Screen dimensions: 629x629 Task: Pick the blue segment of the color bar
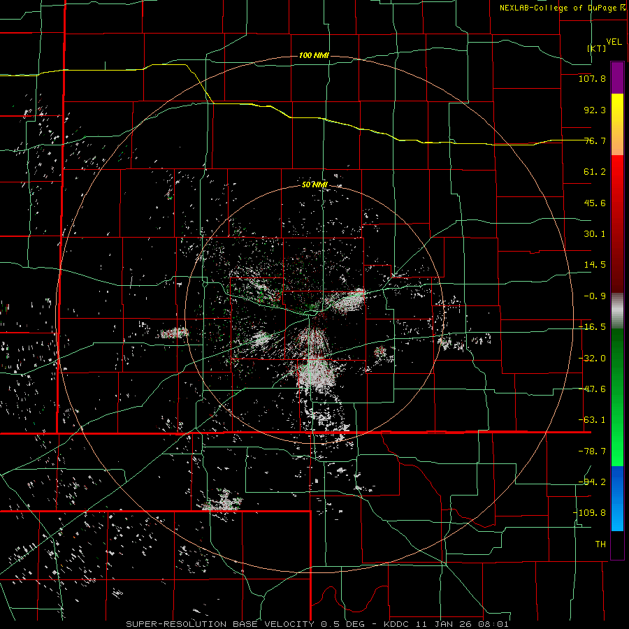pyautogui.click(x=617, y=498)
